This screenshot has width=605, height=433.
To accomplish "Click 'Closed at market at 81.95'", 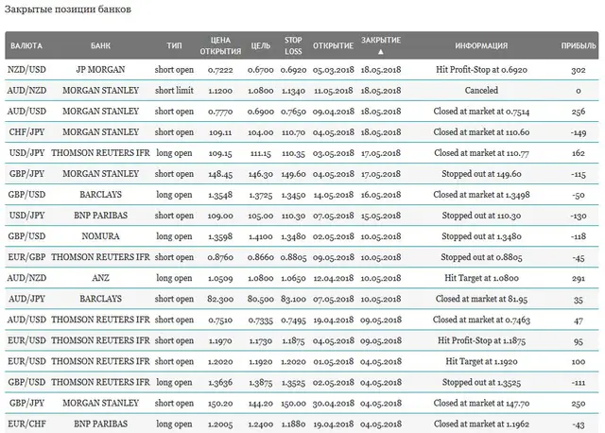I will 481,299.
